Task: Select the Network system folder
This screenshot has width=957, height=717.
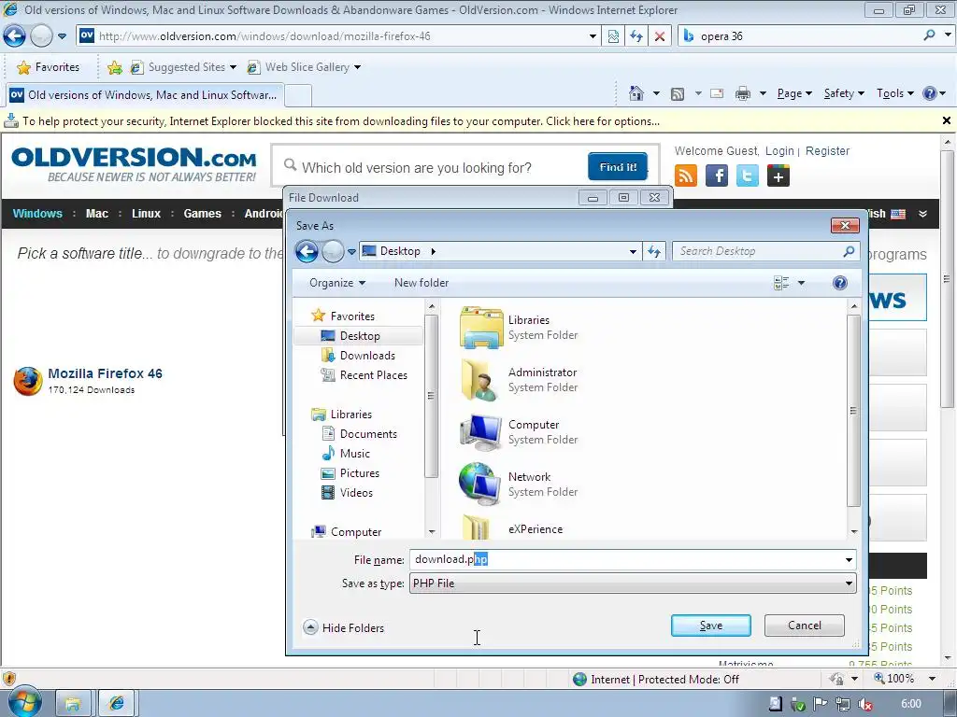Action: coord(519,485)
